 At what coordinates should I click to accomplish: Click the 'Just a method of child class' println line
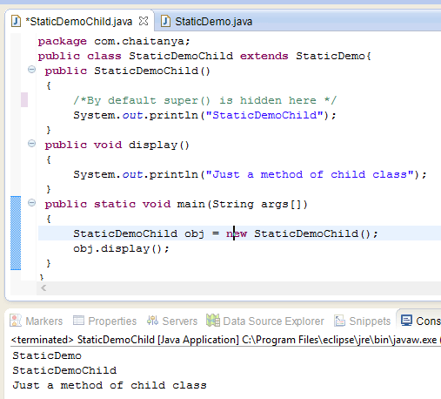[x=250, y=174]
